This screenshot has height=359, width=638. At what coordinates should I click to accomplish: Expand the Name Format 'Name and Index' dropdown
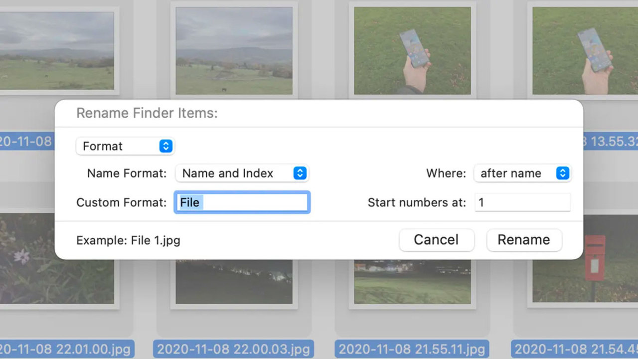(242, 173)
